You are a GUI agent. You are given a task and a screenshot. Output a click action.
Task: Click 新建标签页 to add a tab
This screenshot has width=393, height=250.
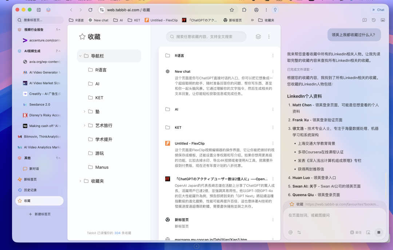[40, 214]
